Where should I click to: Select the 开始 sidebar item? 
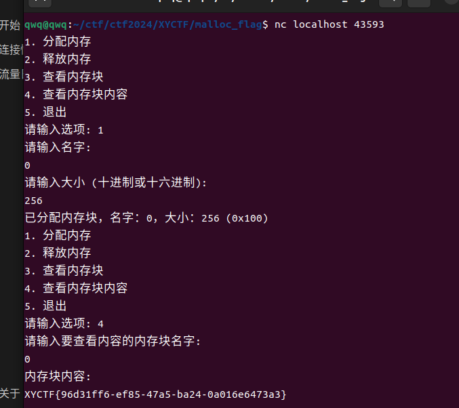tap(10, 25)
